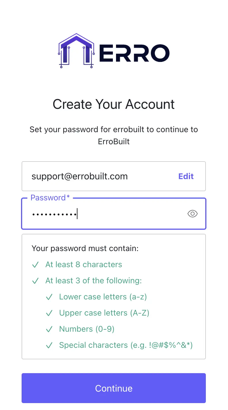The width and height of the screenshot is (228, 410).
Task: Click the floating "Password*" field label
Action: point(50,198)
